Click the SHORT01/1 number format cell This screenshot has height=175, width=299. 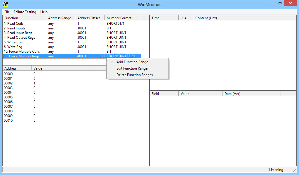115,24
